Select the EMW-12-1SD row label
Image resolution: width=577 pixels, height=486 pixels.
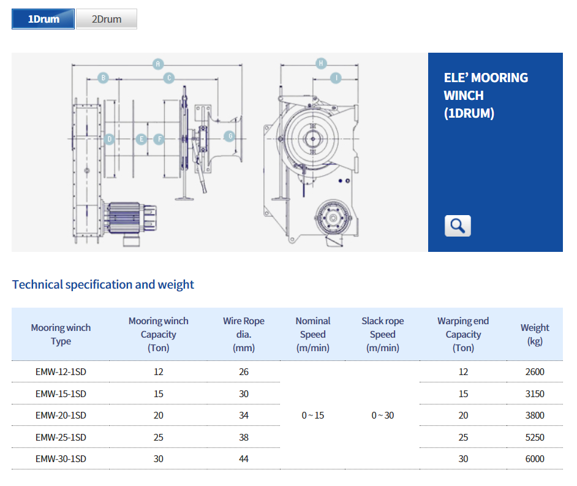coord(61,372)
